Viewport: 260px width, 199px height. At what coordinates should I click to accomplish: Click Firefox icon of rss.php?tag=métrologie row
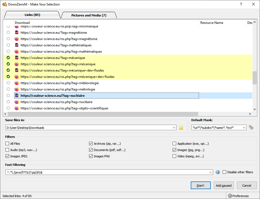(x=17, y=89)
